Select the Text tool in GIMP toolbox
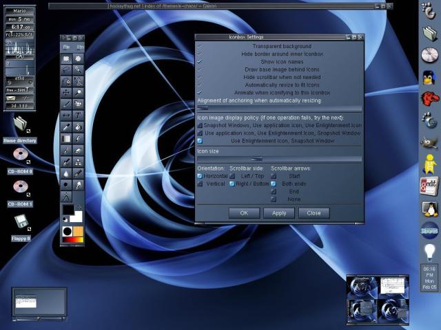The width and height of the screenshot is (441, 330). tap(79, 115)
